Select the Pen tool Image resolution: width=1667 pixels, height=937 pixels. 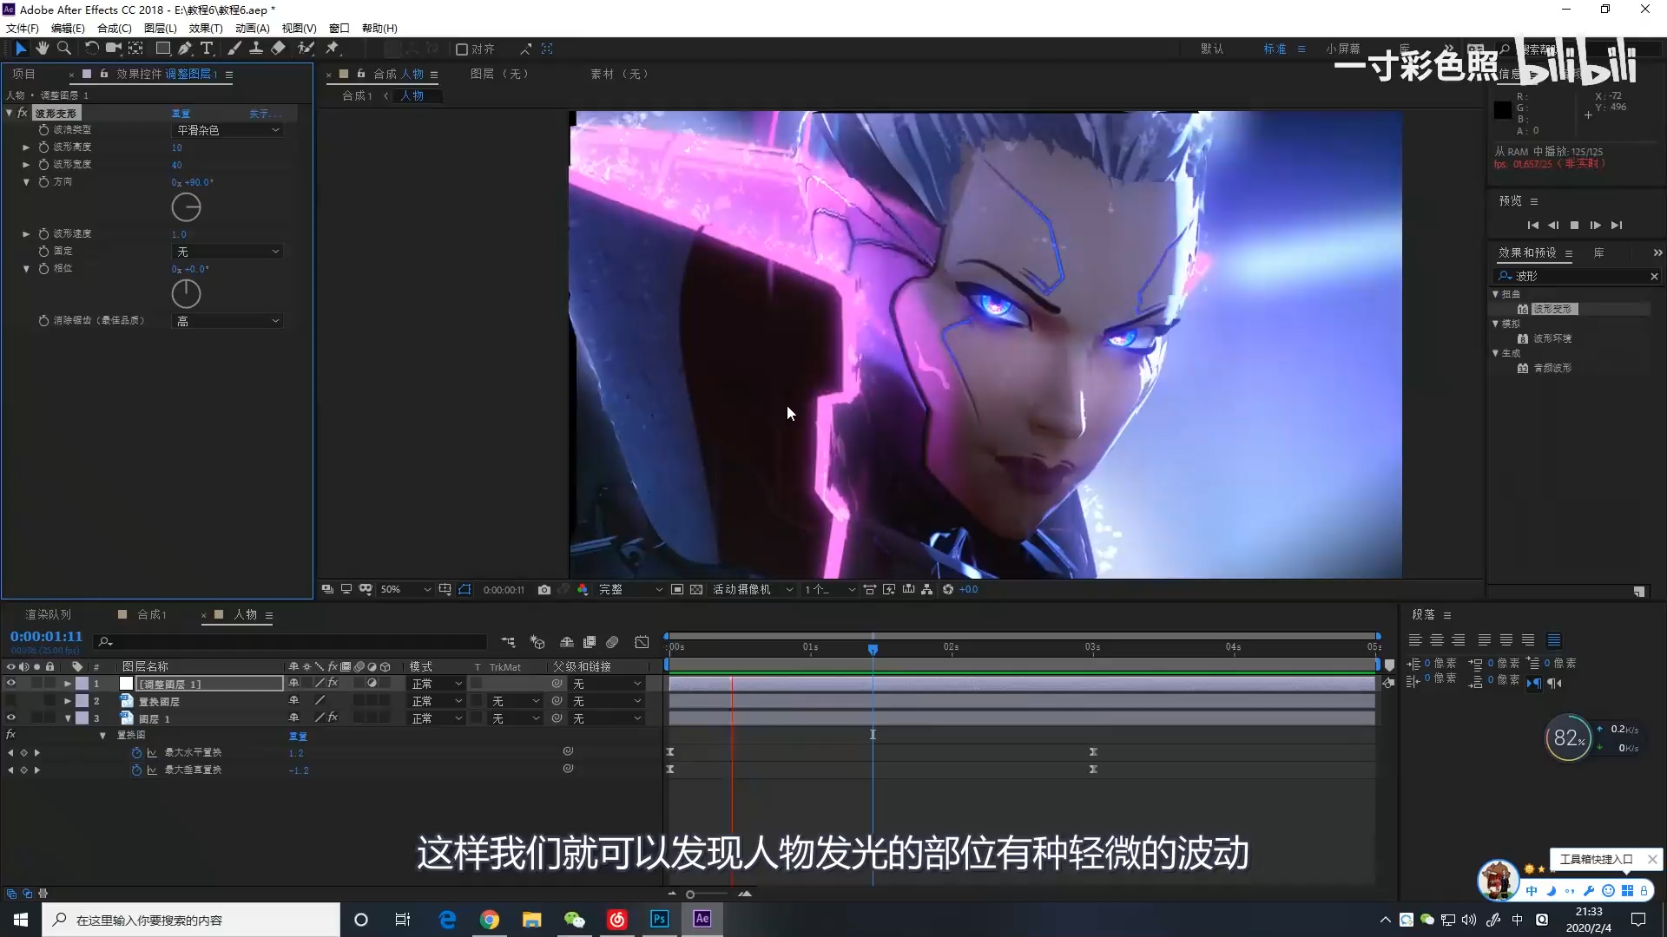click(x=185, y=49)
